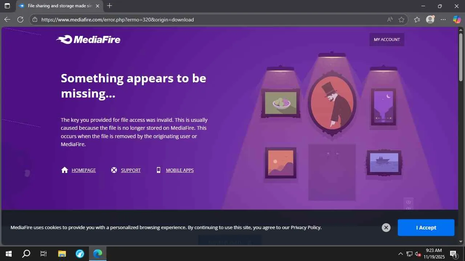Click the page's vertical scrollbar thumb
465x261 pixels.
(461, 57)
